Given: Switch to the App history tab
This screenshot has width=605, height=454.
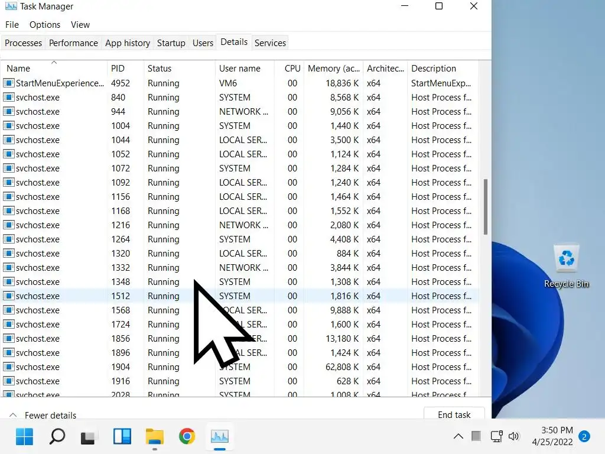Looking at the screenshot, I should 128,43.
